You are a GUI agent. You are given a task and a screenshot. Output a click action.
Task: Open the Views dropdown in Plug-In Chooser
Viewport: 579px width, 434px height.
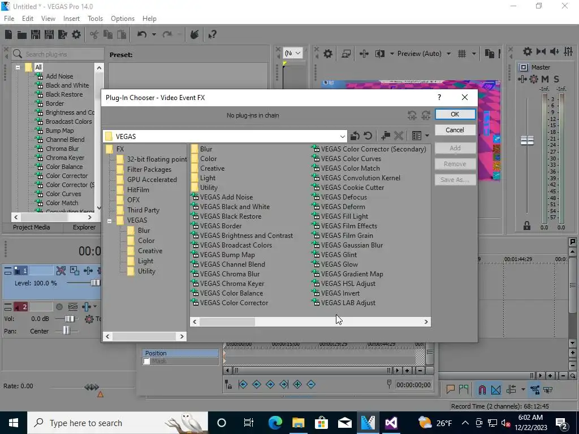tap(427, 136)
